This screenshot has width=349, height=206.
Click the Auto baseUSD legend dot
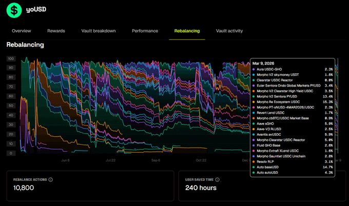[x=254, y=167]
